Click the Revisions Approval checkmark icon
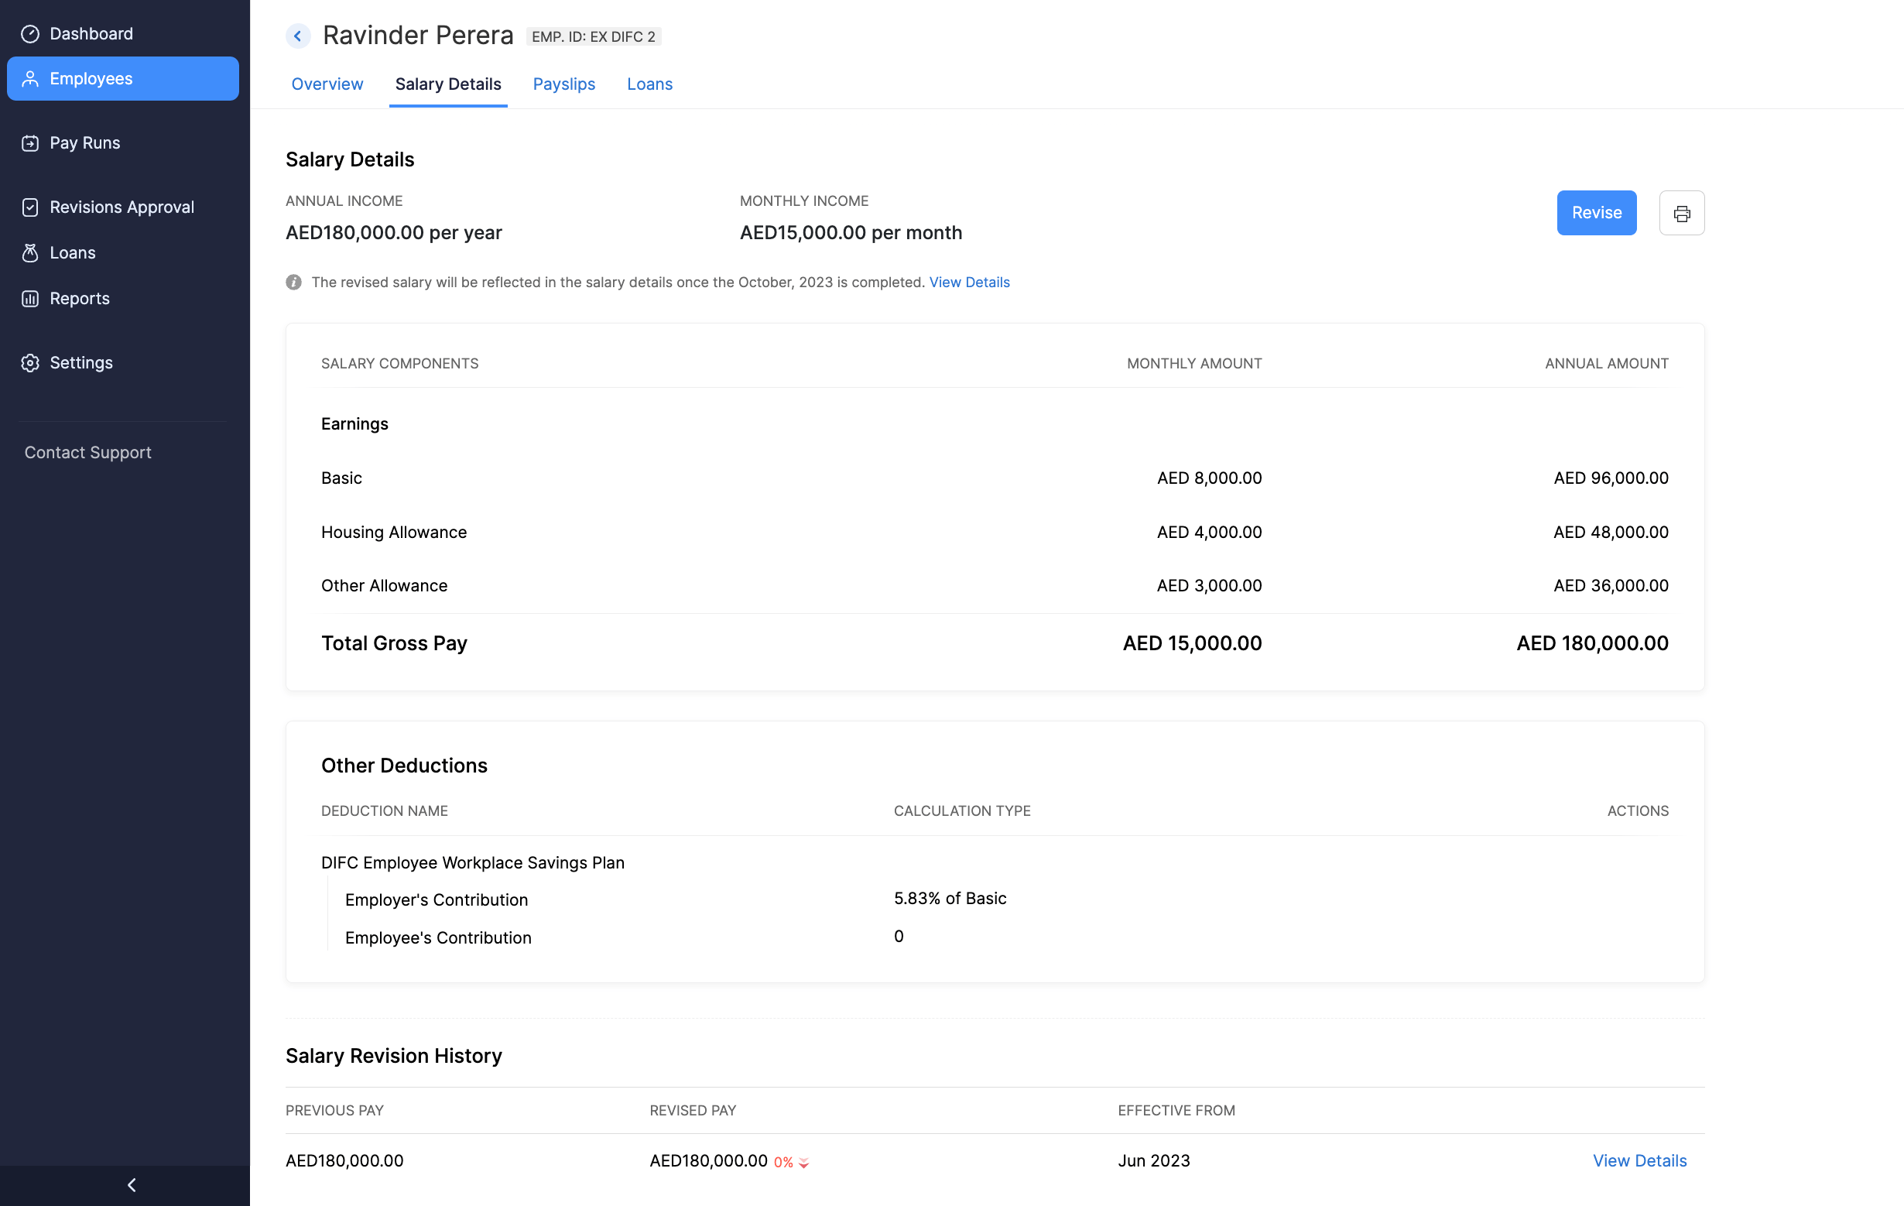This screenshot has height=1206, width=1904. [x=30, y=207]
